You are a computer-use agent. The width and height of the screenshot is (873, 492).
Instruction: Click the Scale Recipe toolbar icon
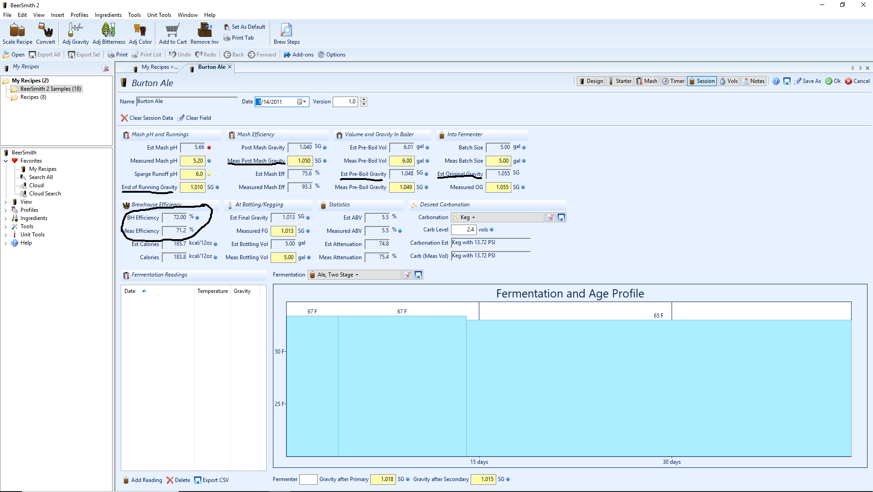point(17,34)
